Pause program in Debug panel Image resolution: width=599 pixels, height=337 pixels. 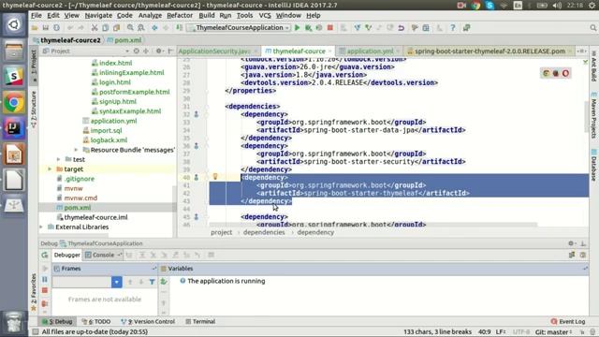click(45, 280)
